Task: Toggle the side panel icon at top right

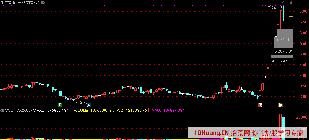Action: pyautogui.click(x=289, y=3)
